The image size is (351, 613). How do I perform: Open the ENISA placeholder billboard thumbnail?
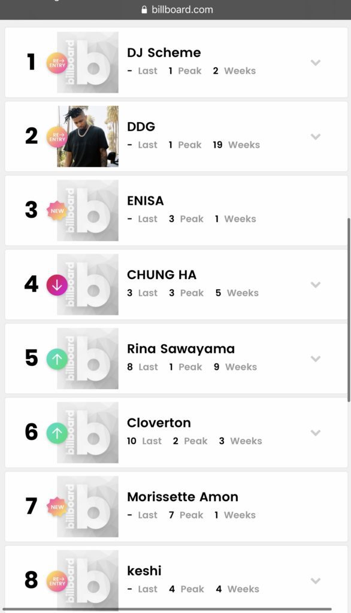click(x=87, y=210)
